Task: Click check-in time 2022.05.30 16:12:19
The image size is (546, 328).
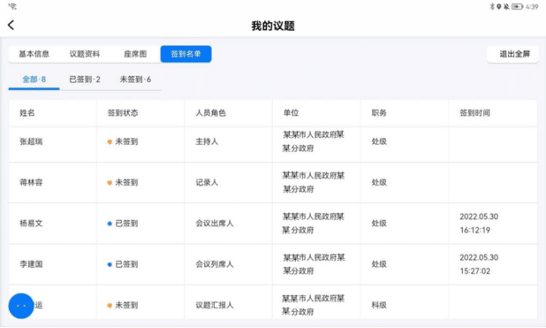Action: click(x=479, y=223)
